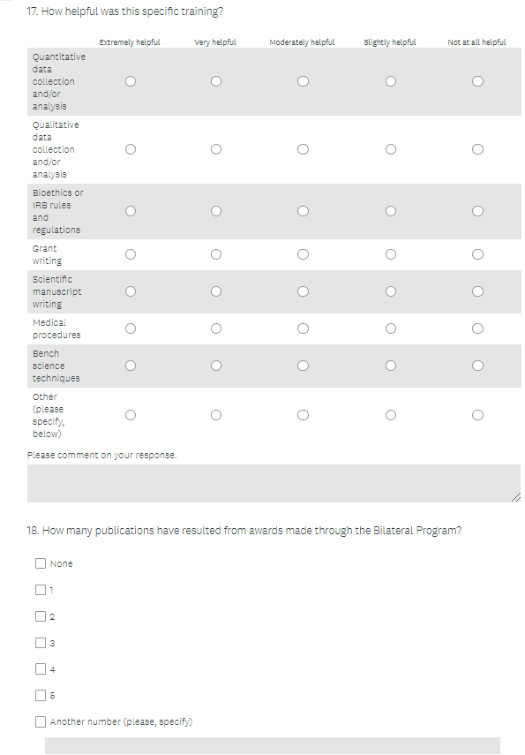Choose Very helpful for Bench science techniques
Image resolution: width=525 pixels, height=755 pixels.
(216, 366)
